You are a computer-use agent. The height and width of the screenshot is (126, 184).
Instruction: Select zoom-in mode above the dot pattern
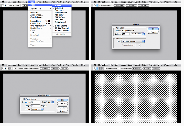(100, 68)
